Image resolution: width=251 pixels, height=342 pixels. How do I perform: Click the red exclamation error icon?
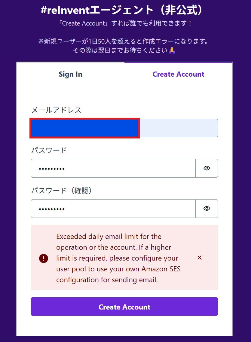tap(44, 258)
